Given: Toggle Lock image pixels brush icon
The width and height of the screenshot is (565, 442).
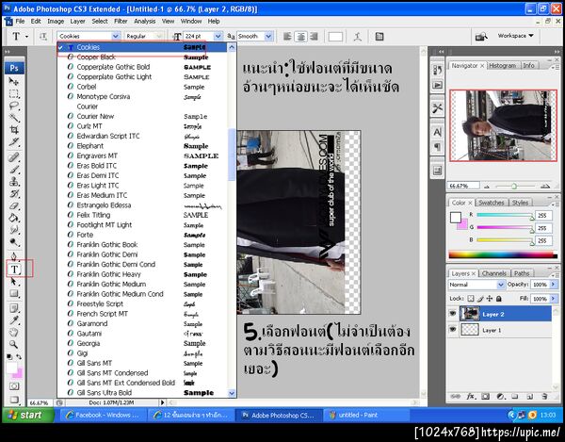Looking at the screenshot, I should tap(480, 299).
